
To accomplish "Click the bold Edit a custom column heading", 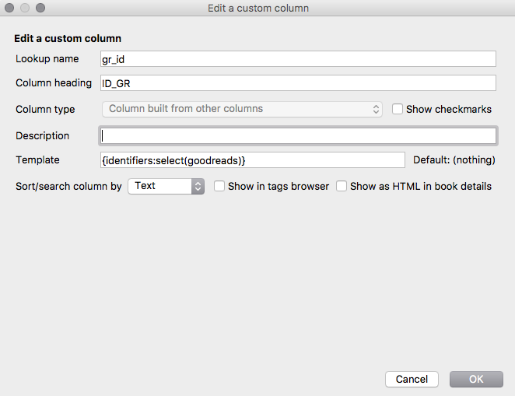I will click(x=68, y=38).
